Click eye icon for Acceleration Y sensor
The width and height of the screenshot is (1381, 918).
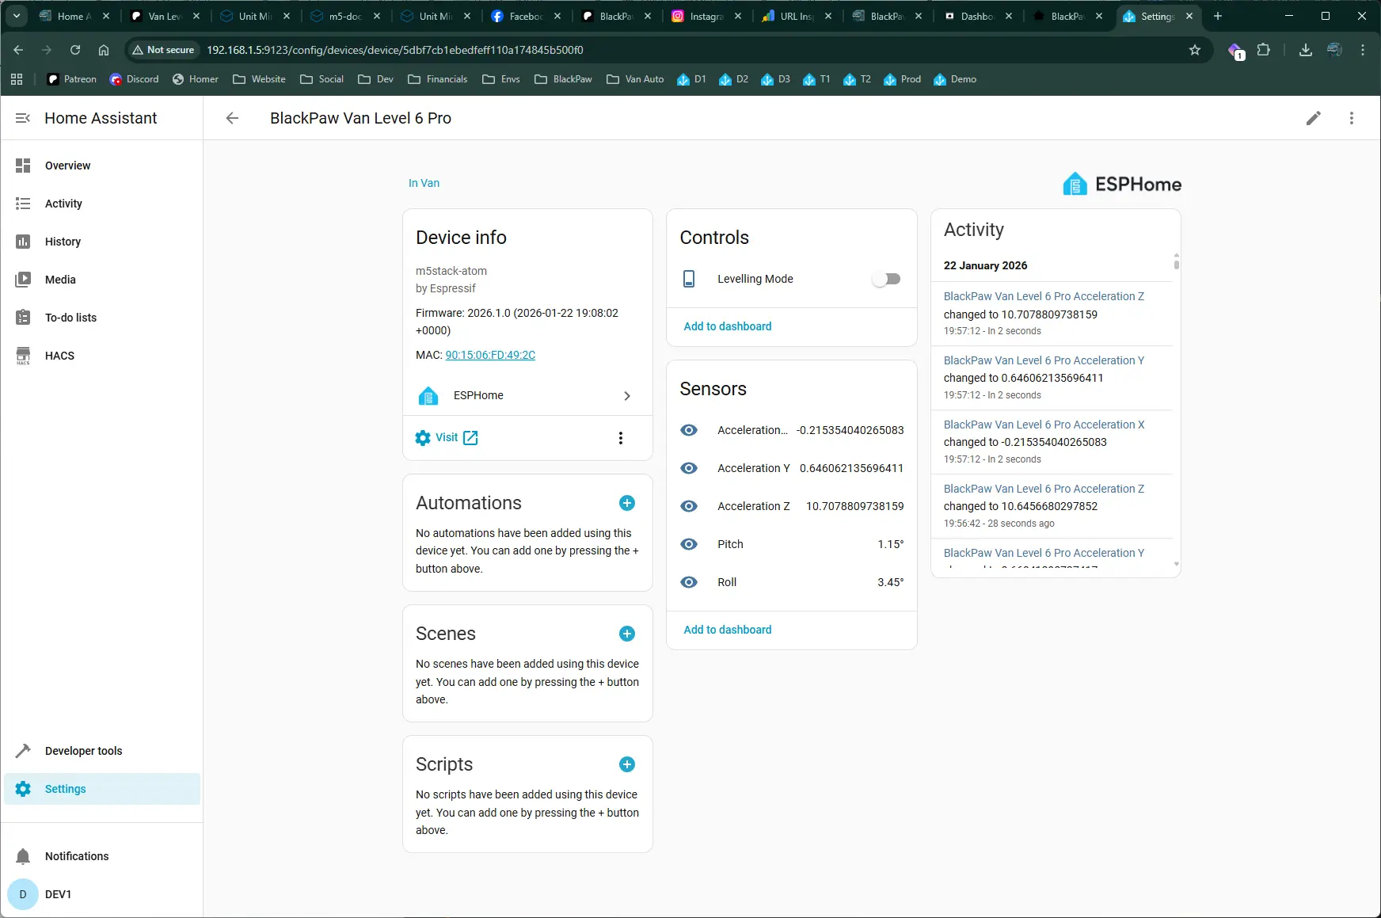pyautogui.click(x=689, y=468)
